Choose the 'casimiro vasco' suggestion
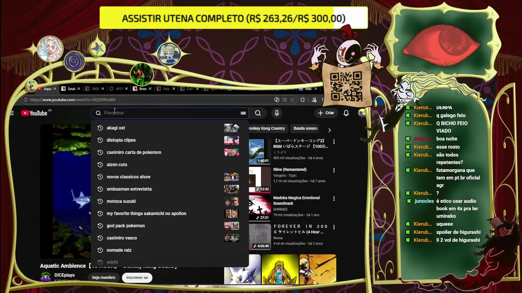522x293 pixels. coord(169,238)
